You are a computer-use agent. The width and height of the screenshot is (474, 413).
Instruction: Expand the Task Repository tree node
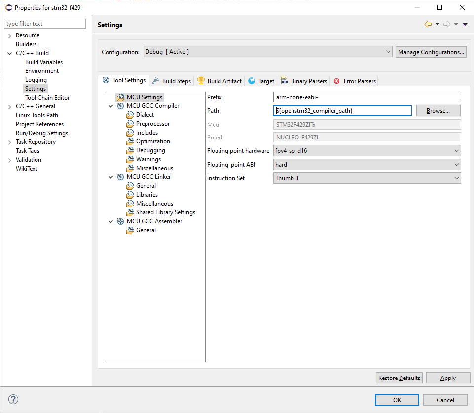10,142
